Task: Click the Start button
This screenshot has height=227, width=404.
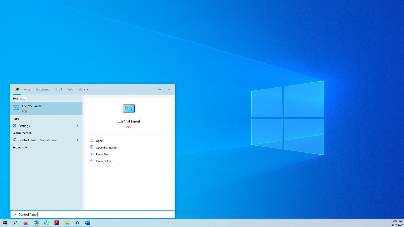Action: tap(5, 223)
